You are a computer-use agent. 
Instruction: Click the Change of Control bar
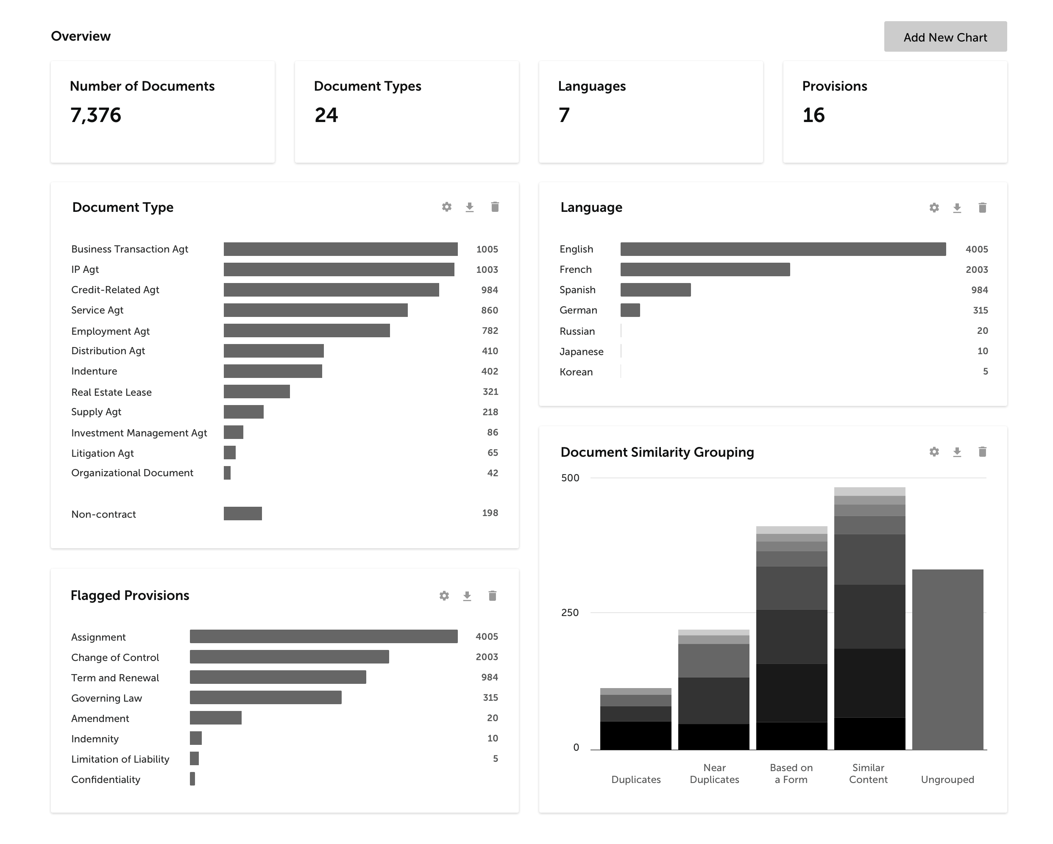[289, 657]
